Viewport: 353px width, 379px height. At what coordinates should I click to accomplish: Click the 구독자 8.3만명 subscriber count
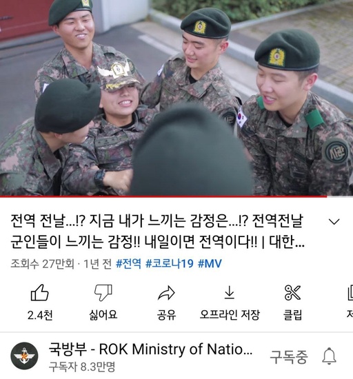click(82, 367)
